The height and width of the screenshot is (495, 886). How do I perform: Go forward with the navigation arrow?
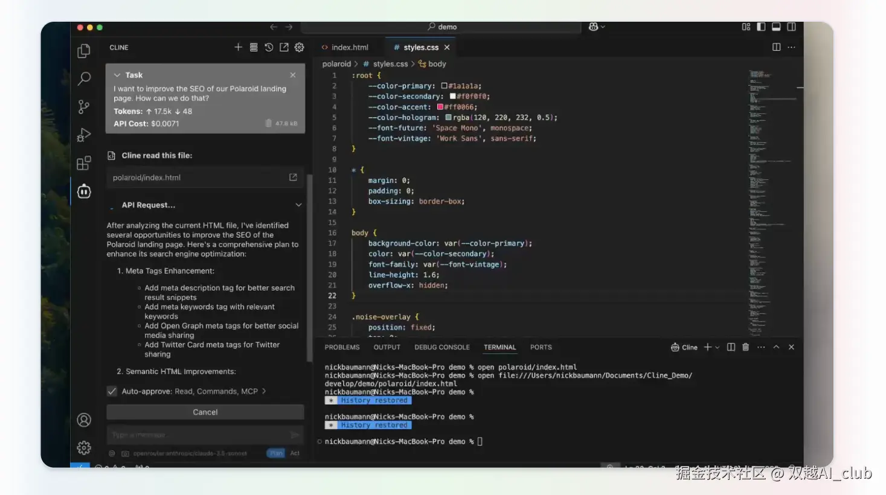coord(289,27)
